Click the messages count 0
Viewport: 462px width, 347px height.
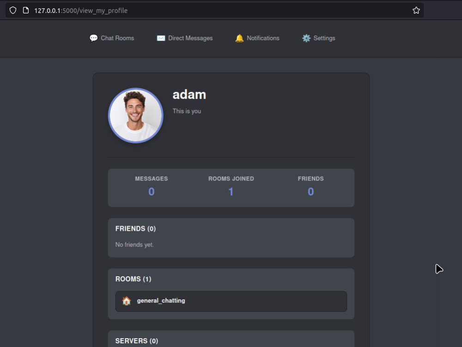click(x=152, y=192)
